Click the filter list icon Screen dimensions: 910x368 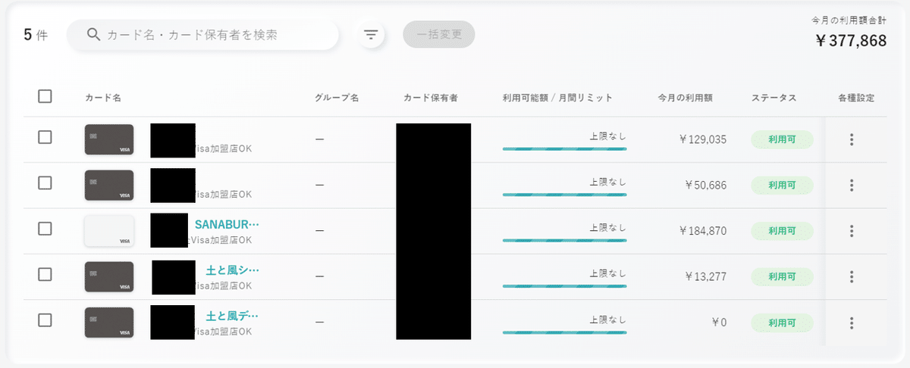click(x=371, y=35)
